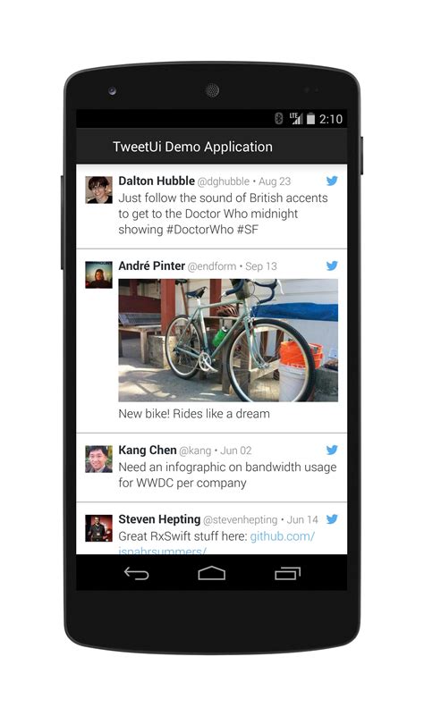Tap the LTE signal strength icon
424x716 pixels.
point(296,119)
